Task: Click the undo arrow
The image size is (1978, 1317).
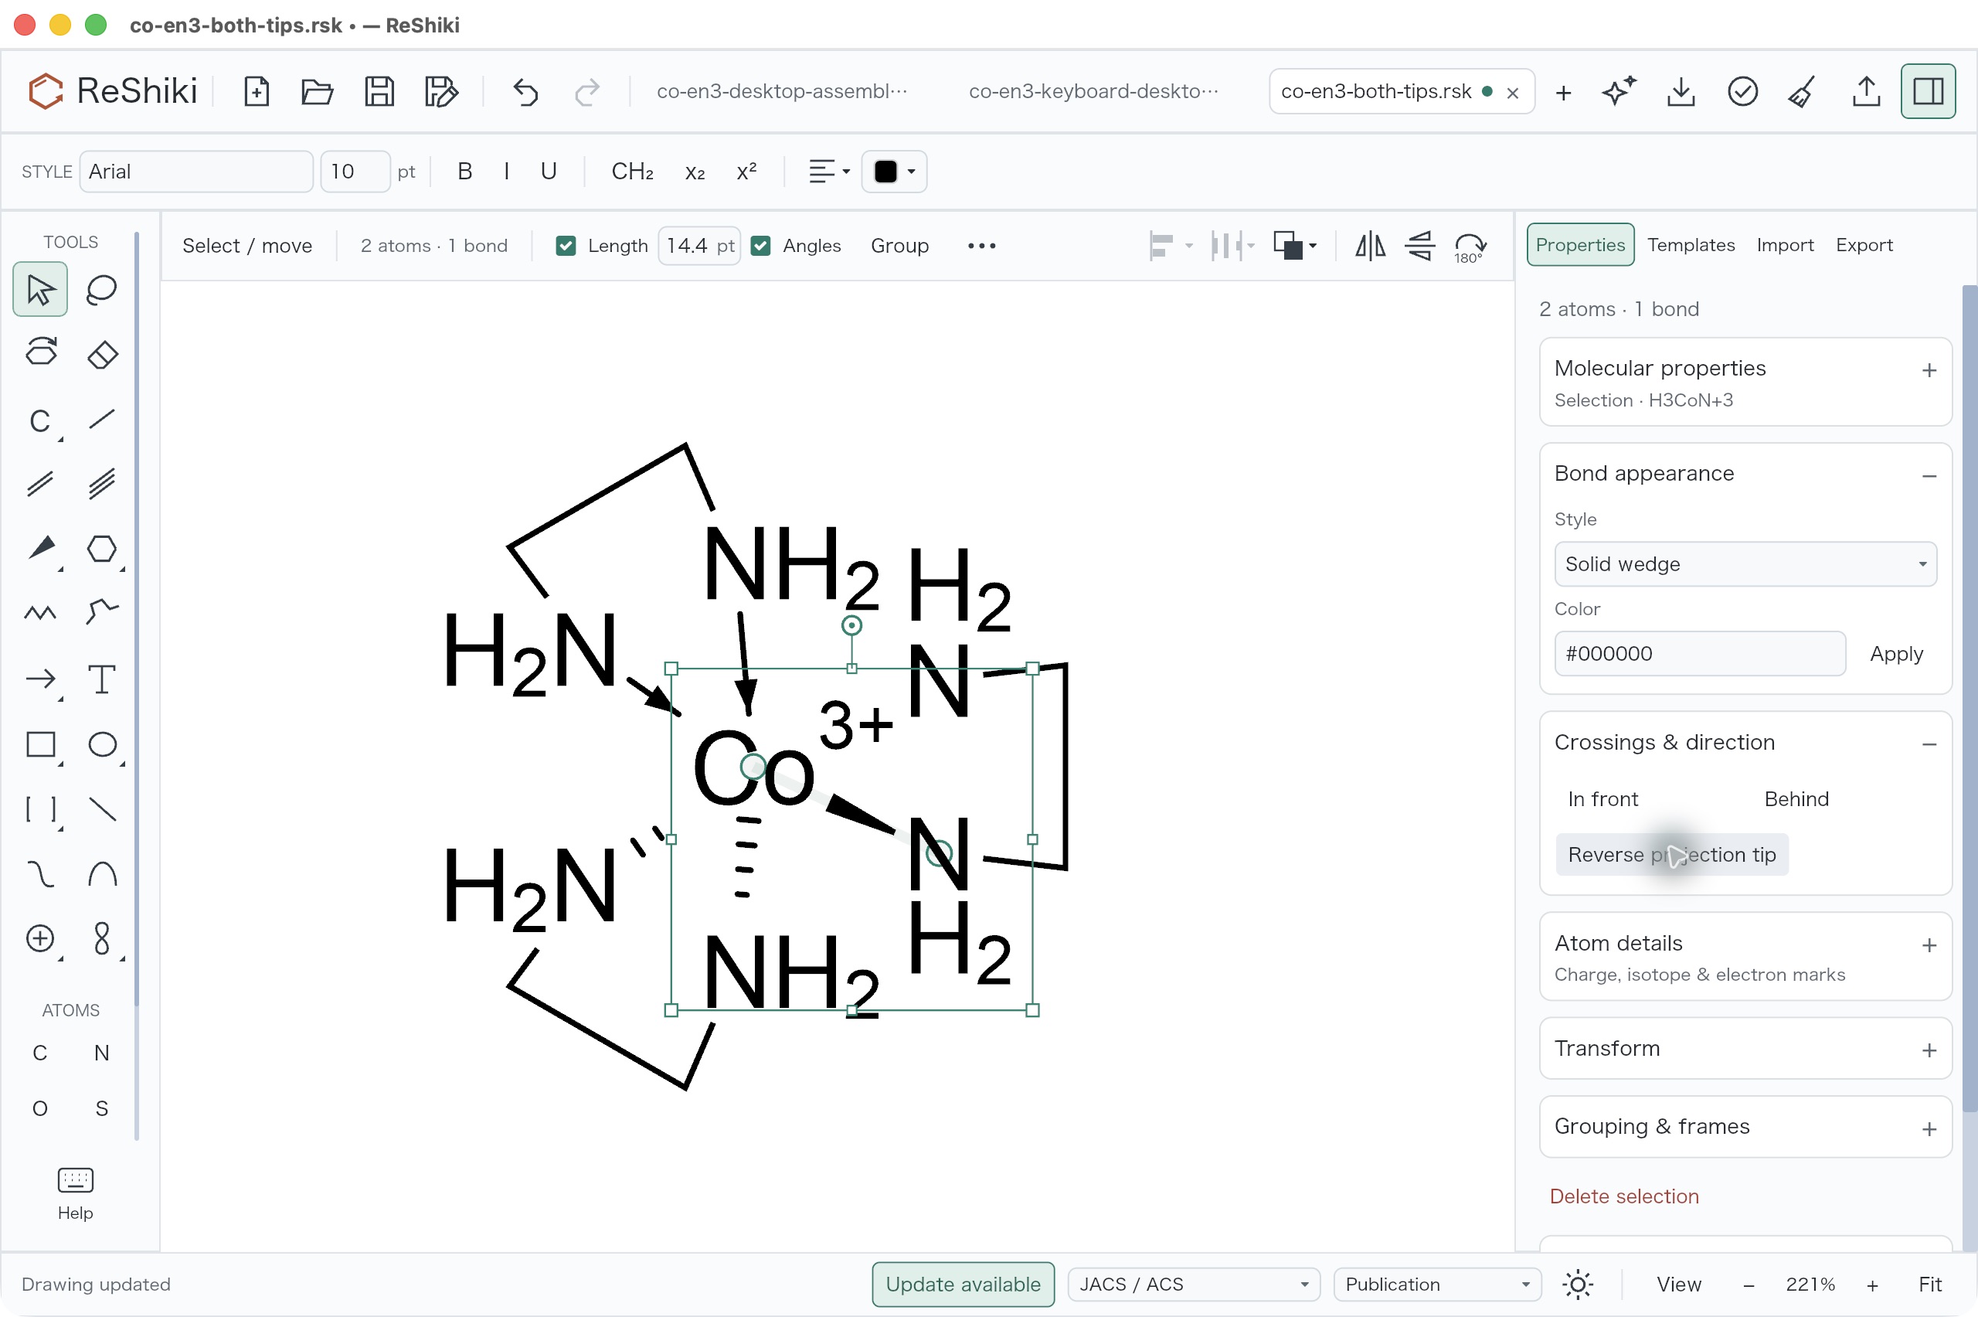Action: [525, 91]
